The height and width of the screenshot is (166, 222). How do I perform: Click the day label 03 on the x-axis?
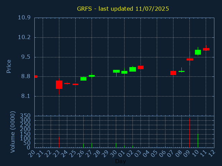137,154
